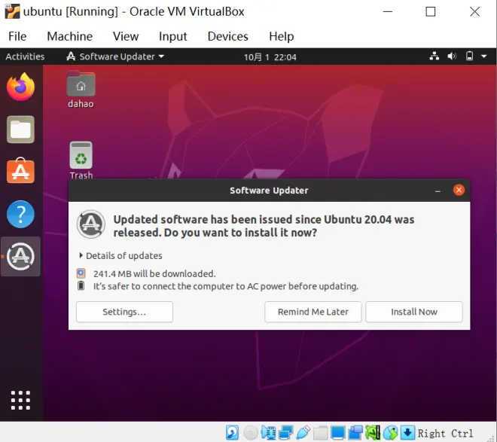This screenshot has height=442, width=497.
Task: Click the Software Updater dialog title bar
Action: tap(269, 191)
